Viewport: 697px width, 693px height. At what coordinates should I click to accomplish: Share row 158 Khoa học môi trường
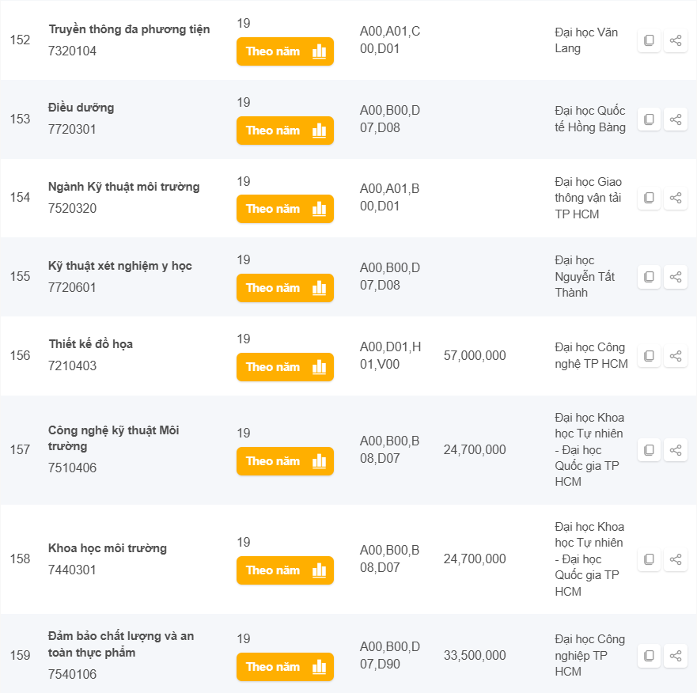676,559
